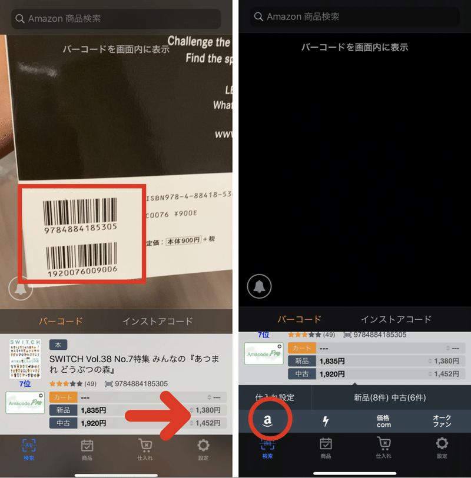
Task: Tap 1,380円 profit value in right screen
Action: pos(447,361)
